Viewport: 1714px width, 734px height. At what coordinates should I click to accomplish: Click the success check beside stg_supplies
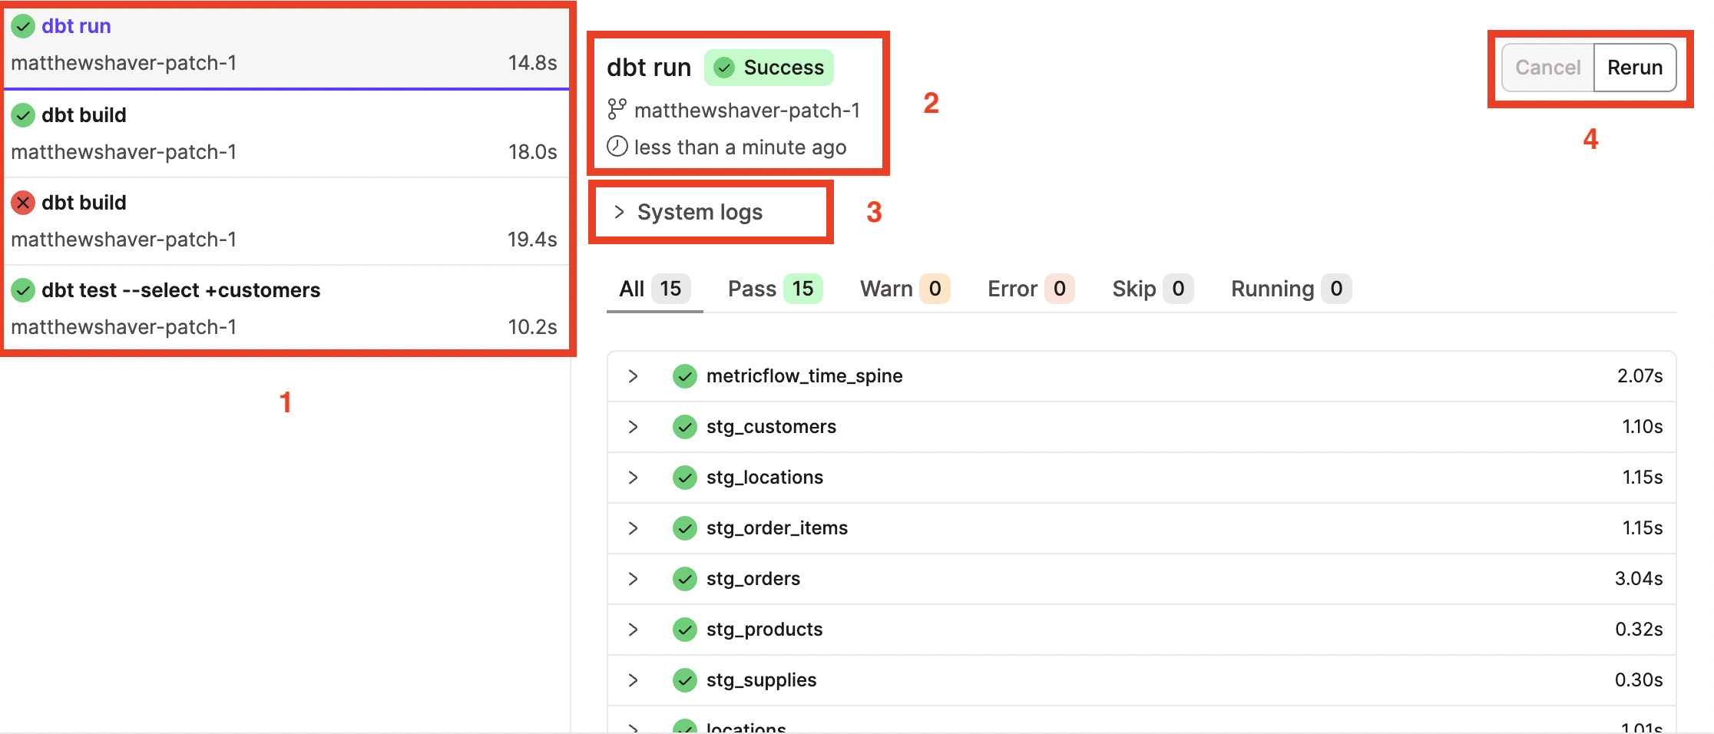coord(683,679)
